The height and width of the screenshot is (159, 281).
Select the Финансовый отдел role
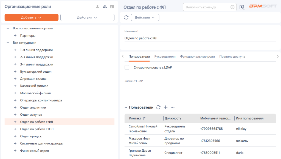[34, 151]
